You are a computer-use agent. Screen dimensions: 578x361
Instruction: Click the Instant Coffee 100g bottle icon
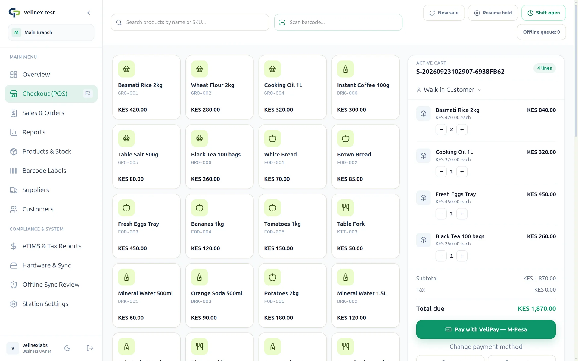[x=346, y=69]
